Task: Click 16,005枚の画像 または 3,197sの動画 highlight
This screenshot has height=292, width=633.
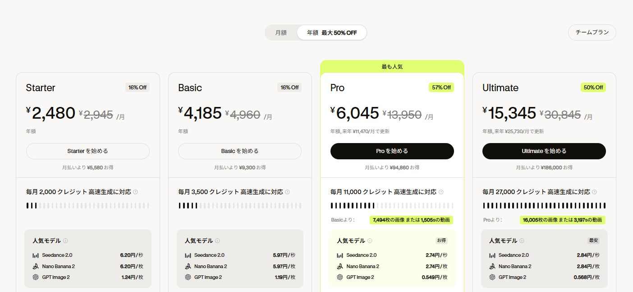Action: click(x=563, y=220)
